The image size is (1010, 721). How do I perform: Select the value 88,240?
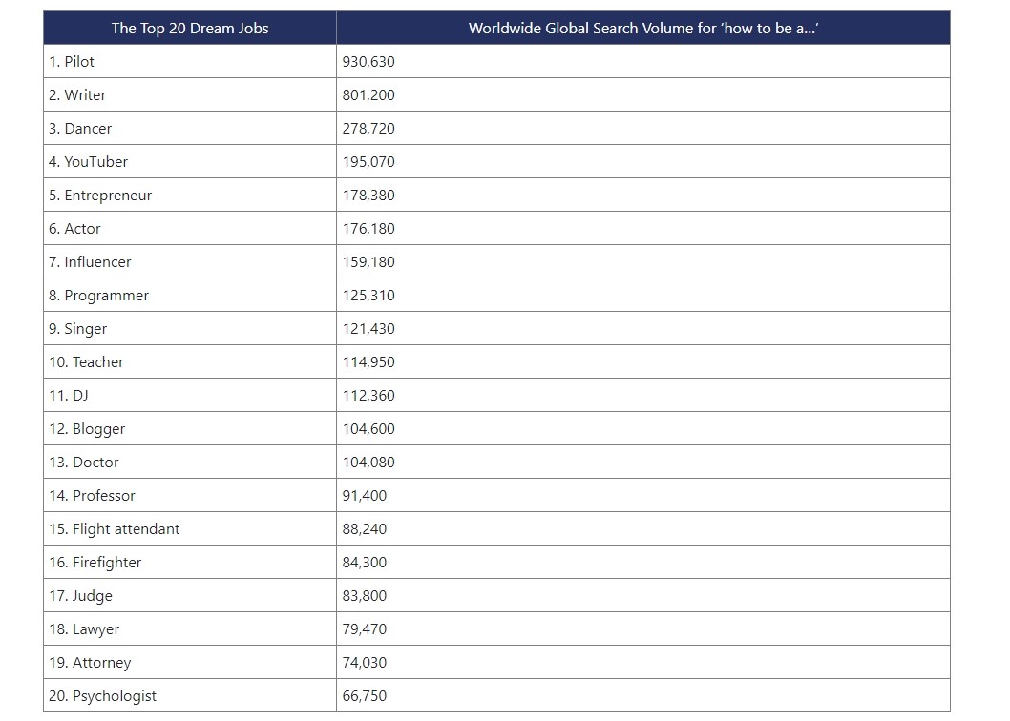pyautogui.click(x=365, y=529)
